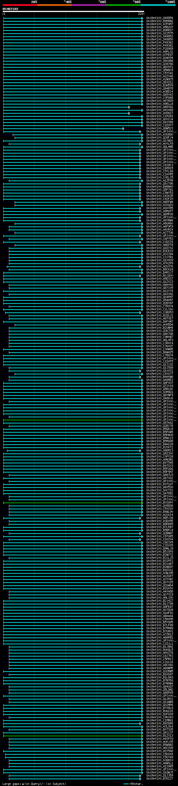Image resolution: width=178 pixels, height=786 pixels.
Task: Click UniRef100_A4S449 in the hit list
Action: coord(159,110)
